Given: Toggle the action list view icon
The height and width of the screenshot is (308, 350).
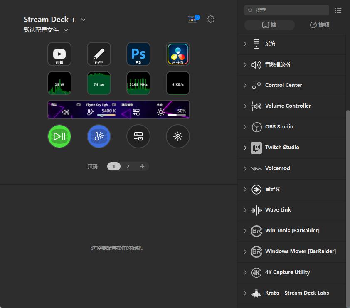Looking at the screenshot, I should 338,10.
